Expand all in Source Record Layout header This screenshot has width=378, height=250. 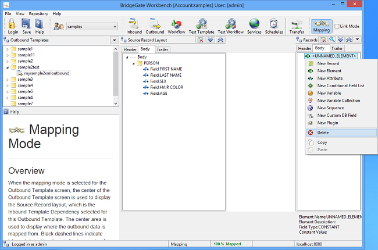tap(211, 40)
